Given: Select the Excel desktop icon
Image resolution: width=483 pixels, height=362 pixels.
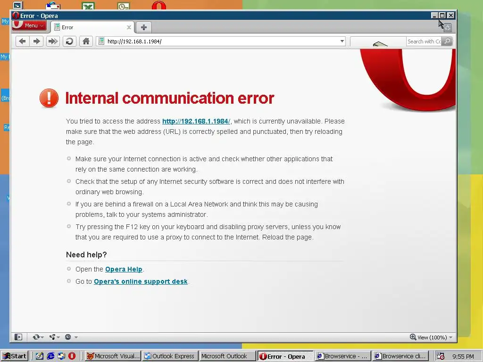Looking at the screenshot, I should (x=88, y=6).
